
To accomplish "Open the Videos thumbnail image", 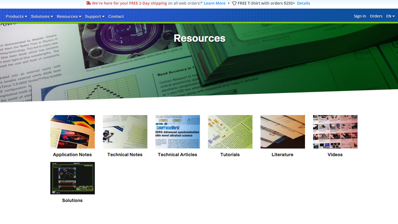I will click(335, 132).
